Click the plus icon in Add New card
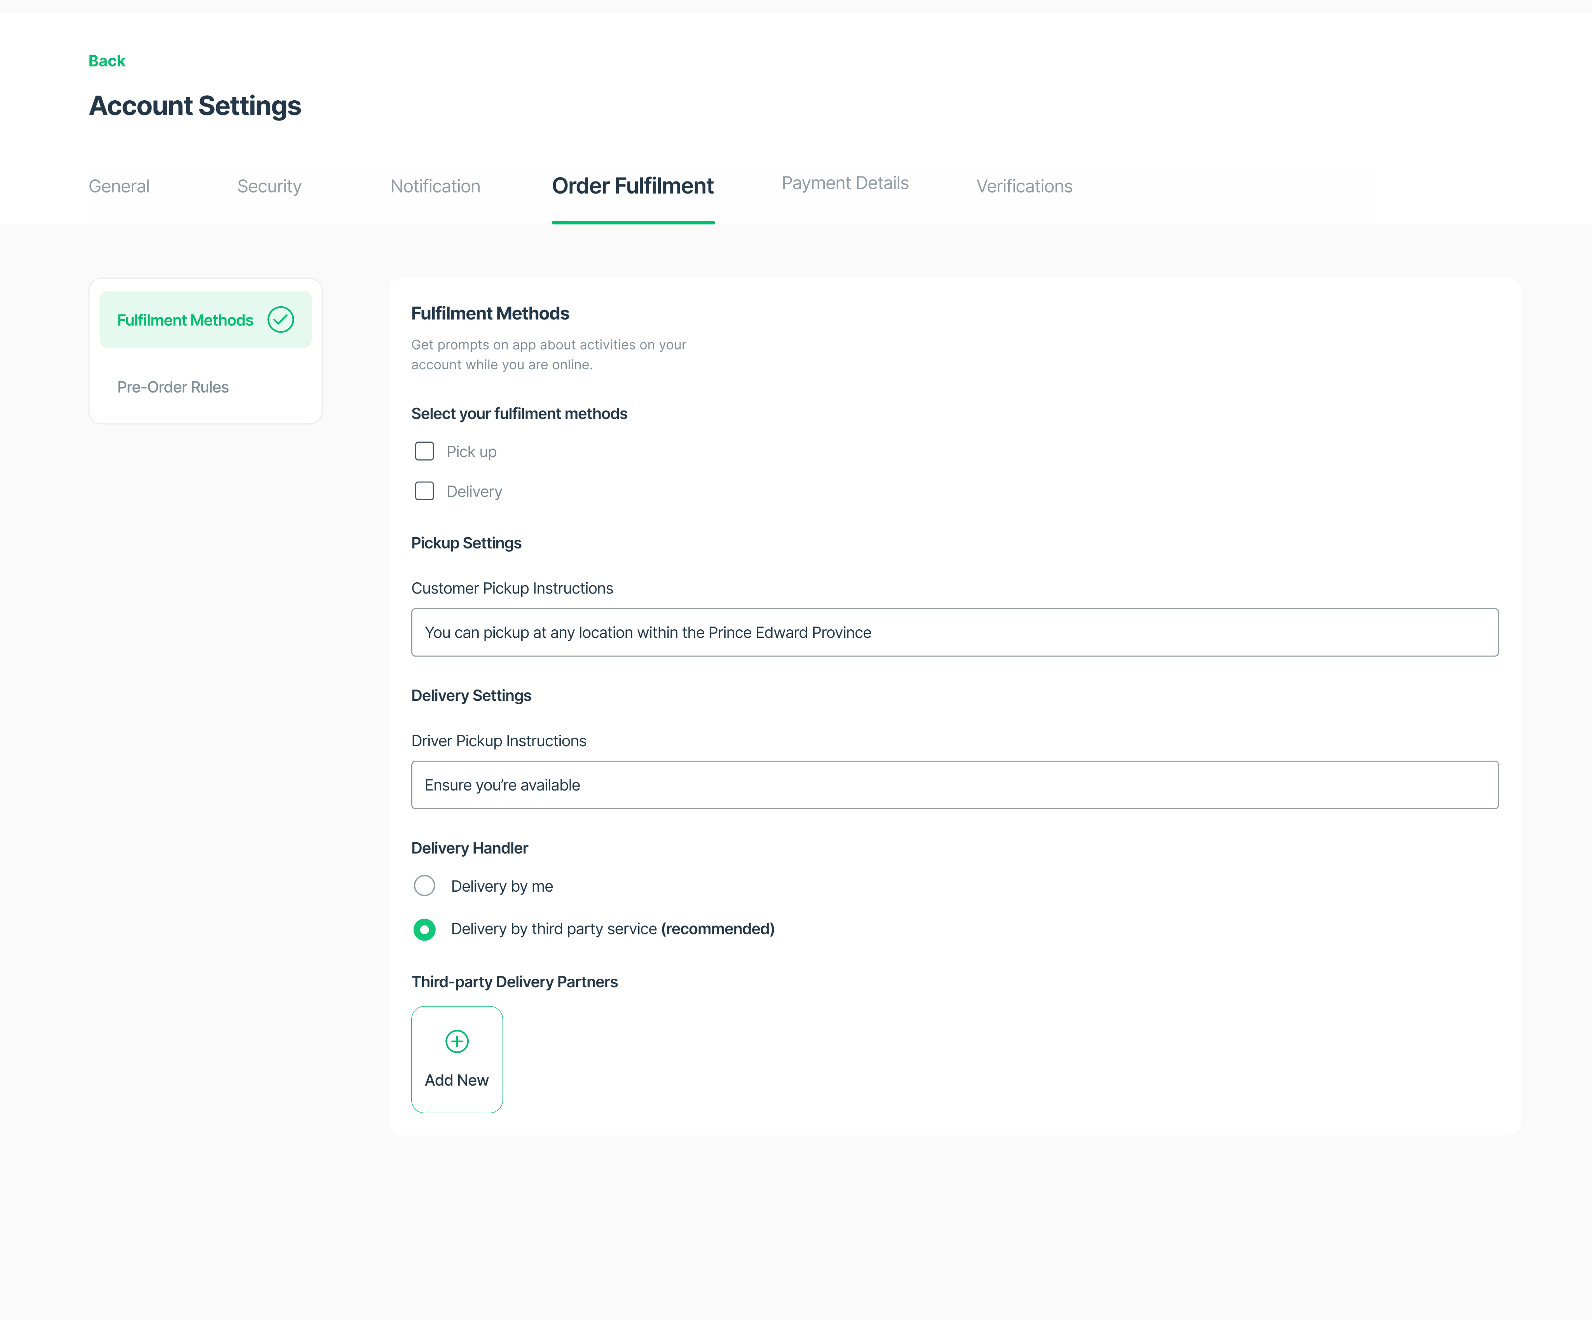Screen dimensions: 1592x1320 point(456,1041)
